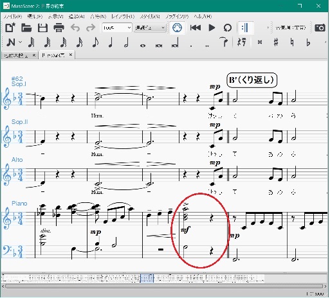Open the Plugins menu

[x=177, y=17]
